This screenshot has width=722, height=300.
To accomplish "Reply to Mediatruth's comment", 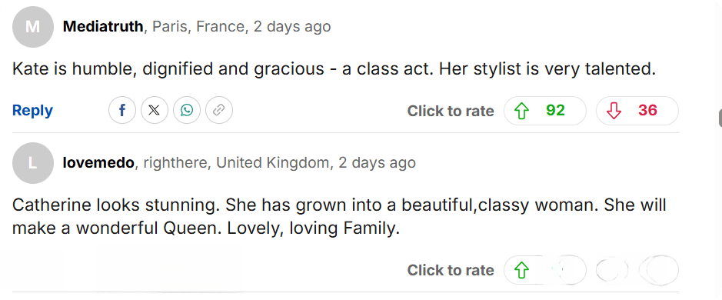I will pos(33,111).
